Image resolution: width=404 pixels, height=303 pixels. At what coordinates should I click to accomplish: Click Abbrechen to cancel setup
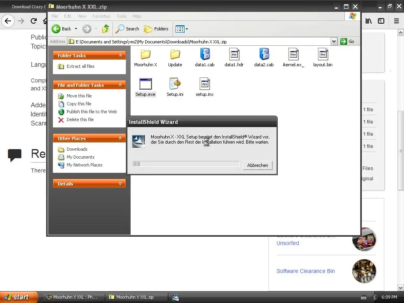point(258,165)
